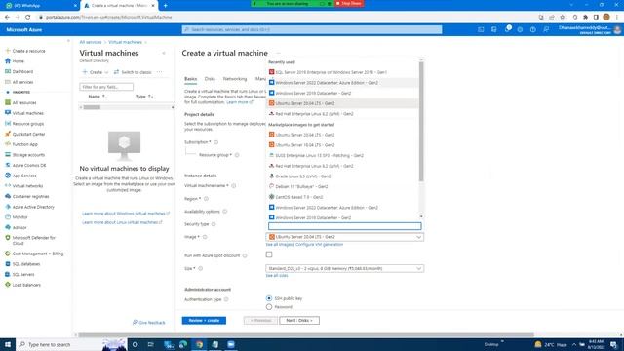Open Azure Active Directory in sidebar
Image resolution: width=624 pixels, height=351 pixels.
coord(29,207)
